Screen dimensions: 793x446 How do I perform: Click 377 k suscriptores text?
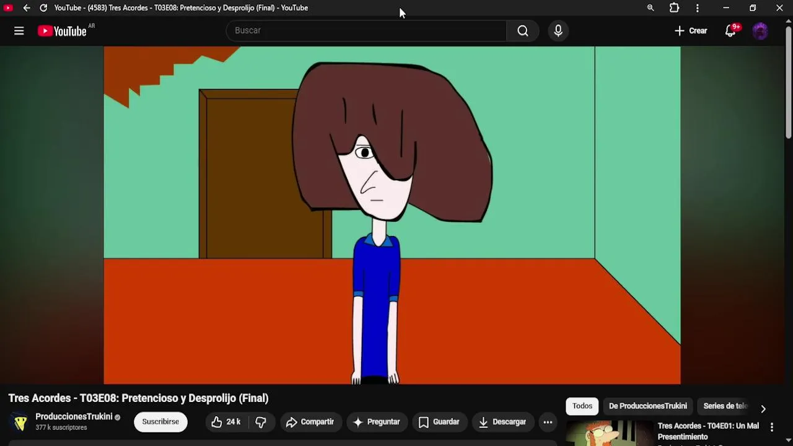(61, 427)
